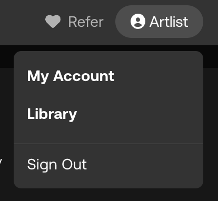The width and height of the screenshot is (218, 201).
Task: Select the bold My Account entry
Action: 71,76
